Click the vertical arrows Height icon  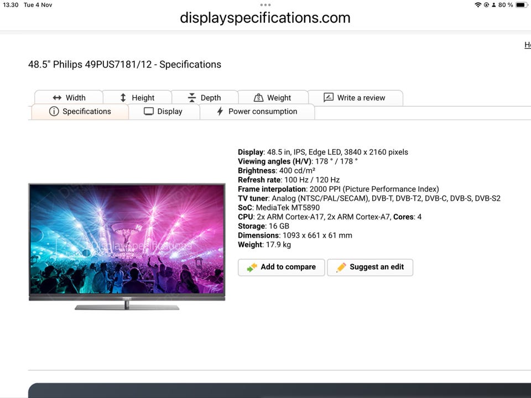tap(123, 98)
